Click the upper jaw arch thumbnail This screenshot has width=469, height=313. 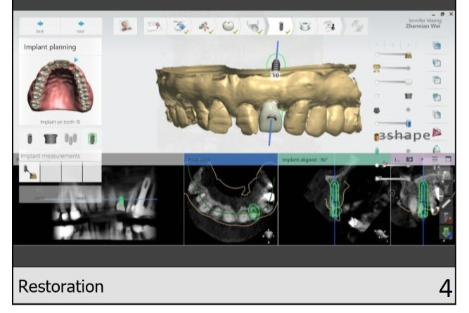(x=60, y=90)
